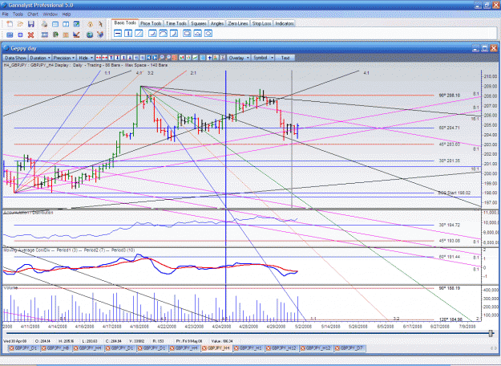501x366 pixels.
Task: Select the vertical line drawing tool
Action: [128, 33]
